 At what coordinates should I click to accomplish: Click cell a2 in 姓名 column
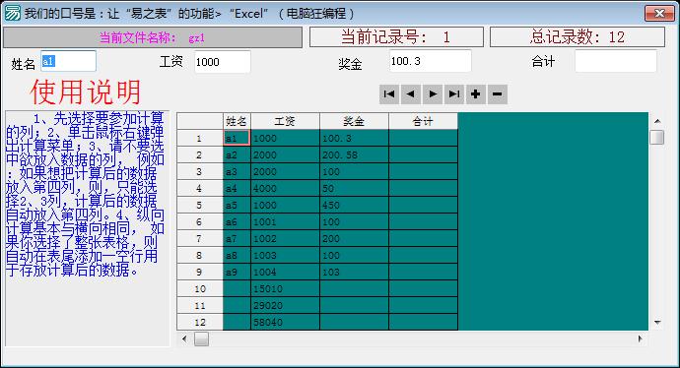click(237, 155)
